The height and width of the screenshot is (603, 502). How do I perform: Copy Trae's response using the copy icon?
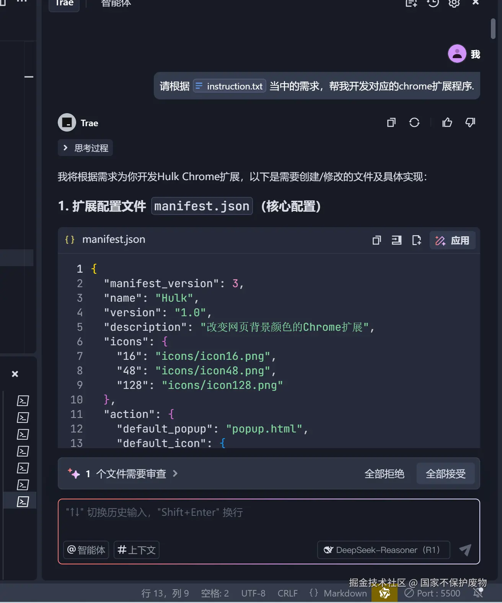[x=391, y=122]
